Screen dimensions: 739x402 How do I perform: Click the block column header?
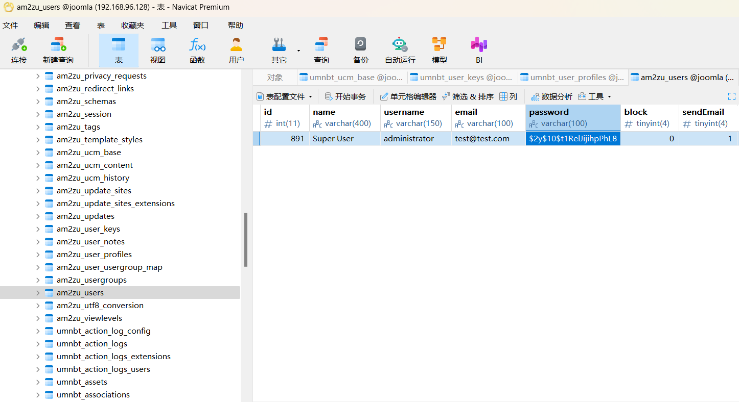click(650, 117)
